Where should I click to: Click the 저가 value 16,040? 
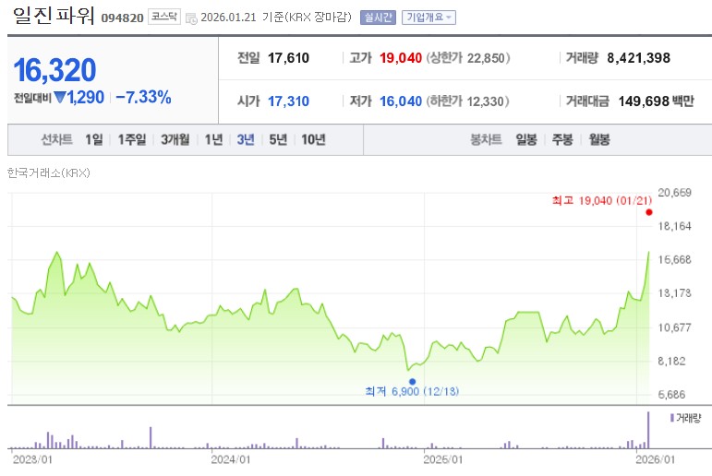click(401, 101)
